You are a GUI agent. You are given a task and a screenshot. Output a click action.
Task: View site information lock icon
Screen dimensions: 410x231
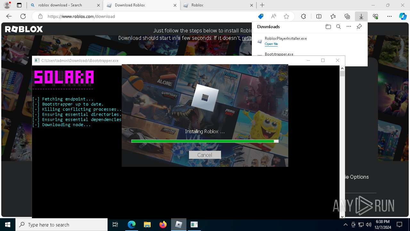pyautogui.click(x=40, y=16)
